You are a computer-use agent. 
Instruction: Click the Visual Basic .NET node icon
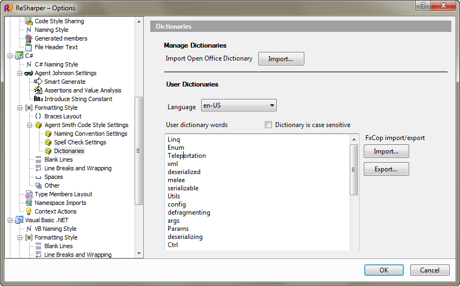[x=19, y=220]
